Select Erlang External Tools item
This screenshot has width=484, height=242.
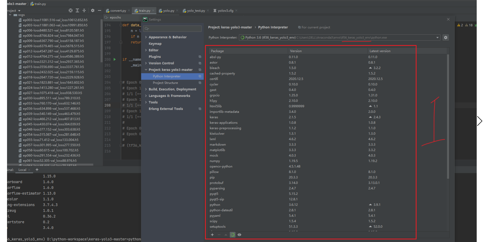click(166, 109)
